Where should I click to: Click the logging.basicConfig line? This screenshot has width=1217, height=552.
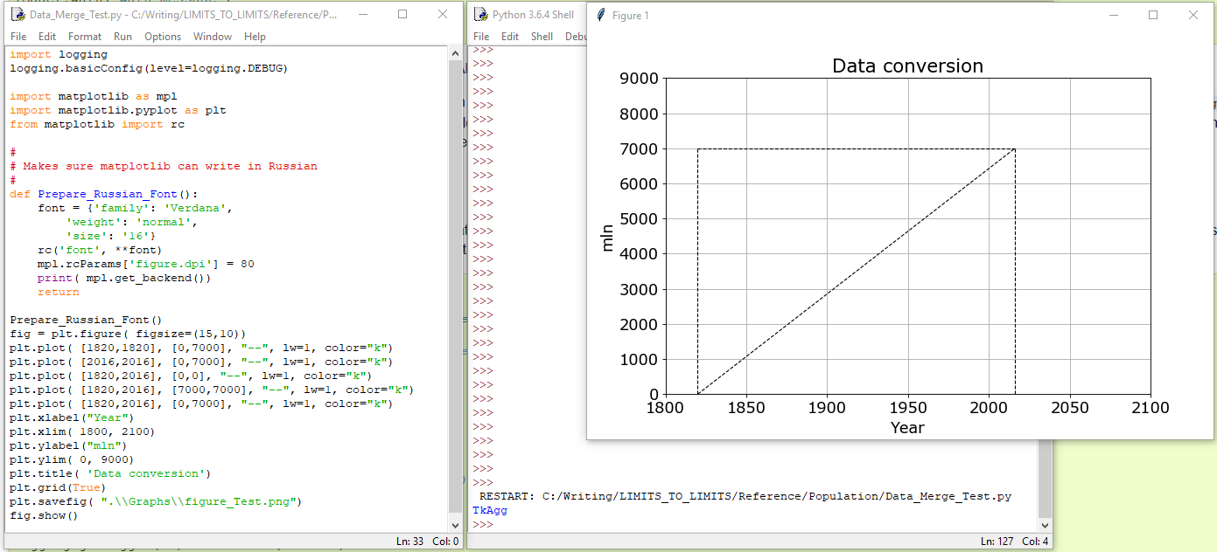click(149, 68)
